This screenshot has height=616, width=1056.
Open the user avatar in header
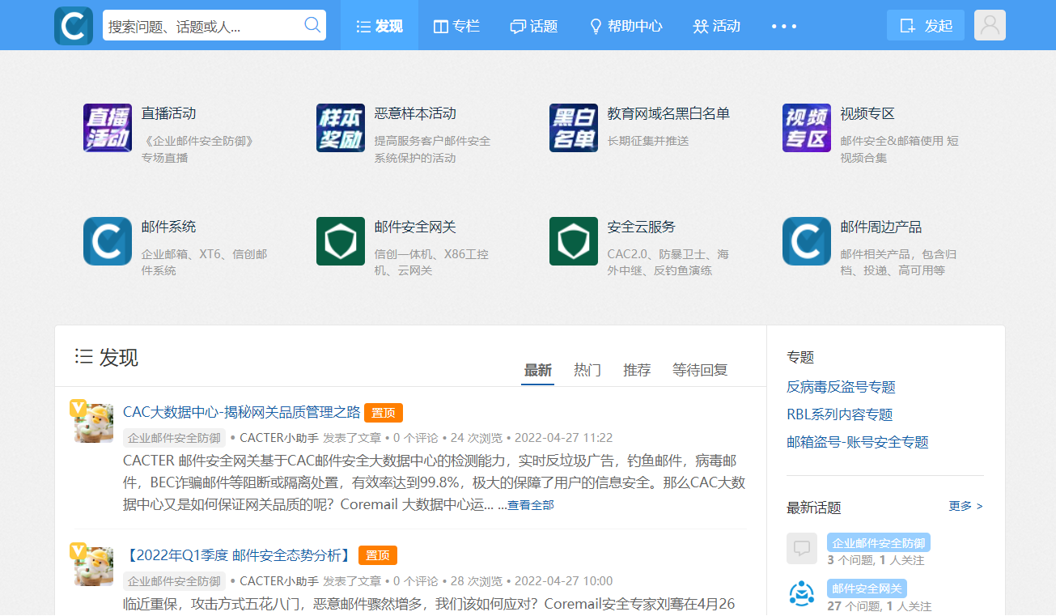990,25
